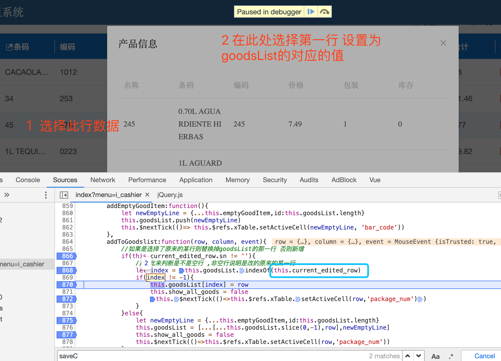Image resolution: width=501 pixels, height=361 pixels.
Task: Go to previous search match arrow
Action: tap(408, 356)
